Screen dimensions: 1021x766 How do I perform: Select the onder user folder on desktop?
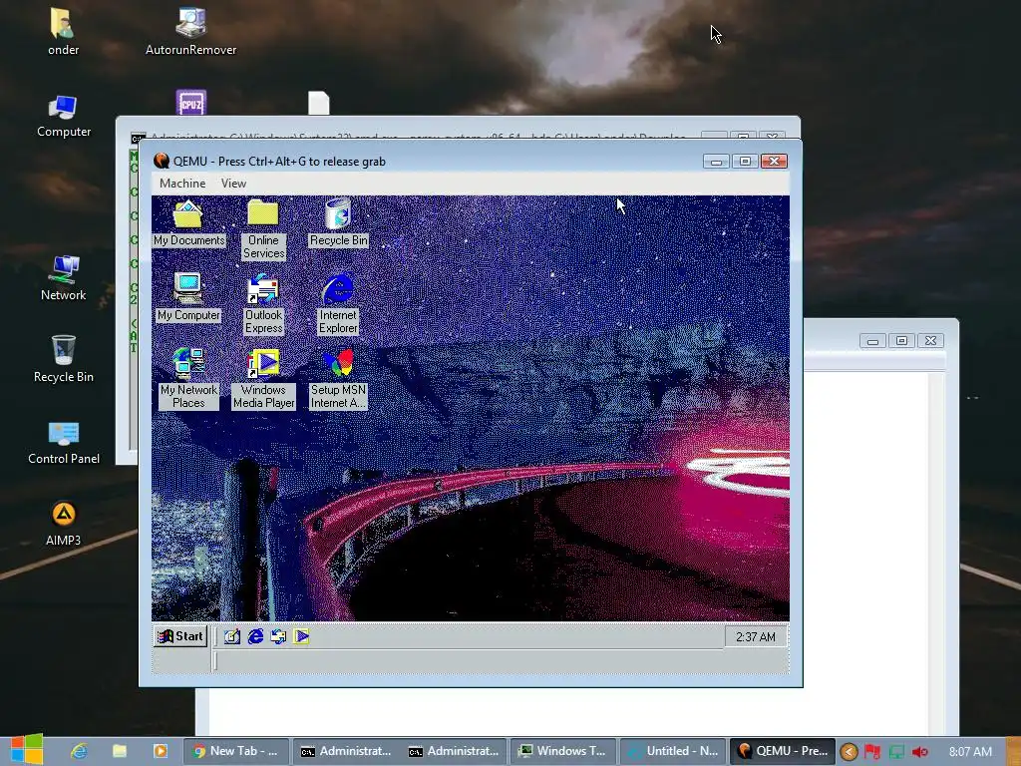(63, 32)
